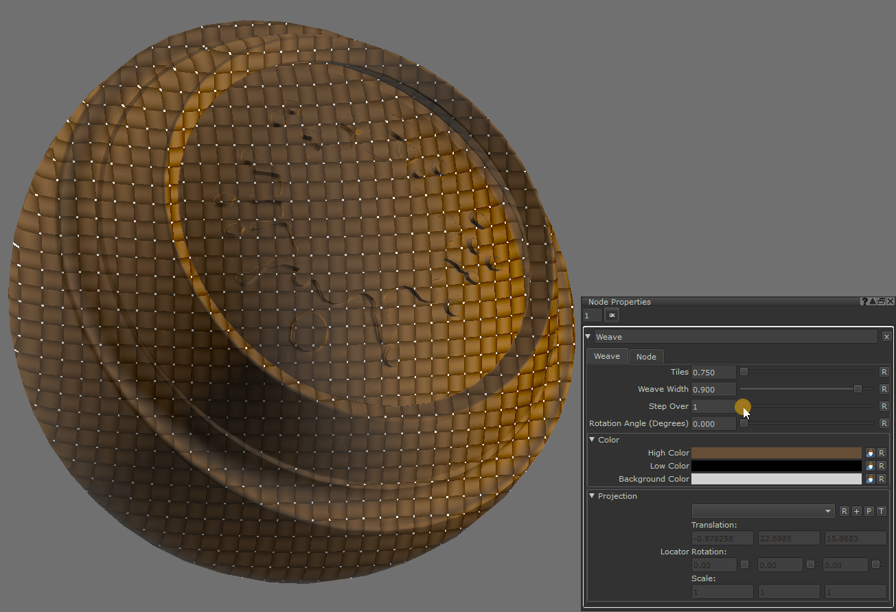The height and width of the screenshot is (612, 896).
Task: Open the Low Color picker icon
Action: pos(870,466)
